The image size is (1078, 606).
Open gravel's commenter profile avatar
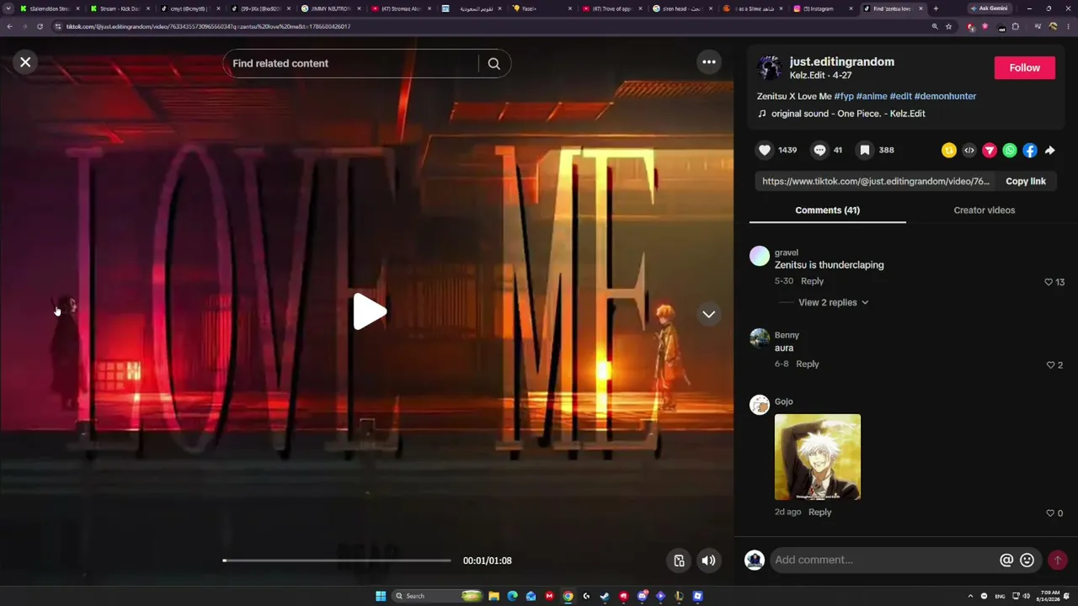pyautogui.click(x=760, y=256)
